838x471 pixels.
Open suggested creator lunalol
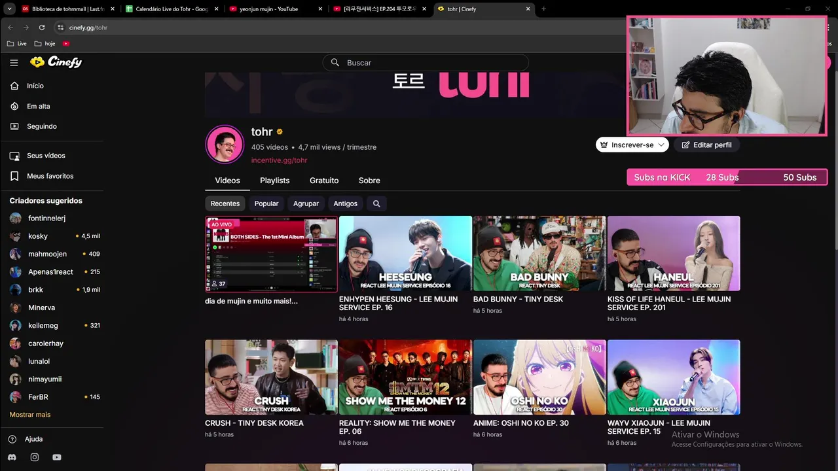point(39,361)
